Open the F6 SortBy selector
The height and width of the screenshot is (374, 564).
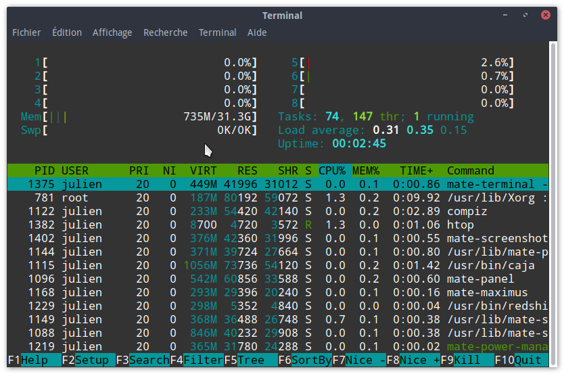pos(305,360)
